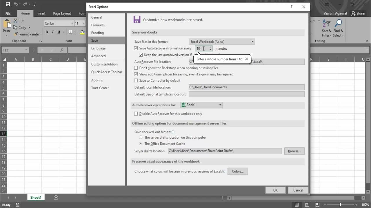Image resolution: width=371 pixels, height=208 pixels.
Task: Enable Save to Computer by default
Action: click(136, 81)
